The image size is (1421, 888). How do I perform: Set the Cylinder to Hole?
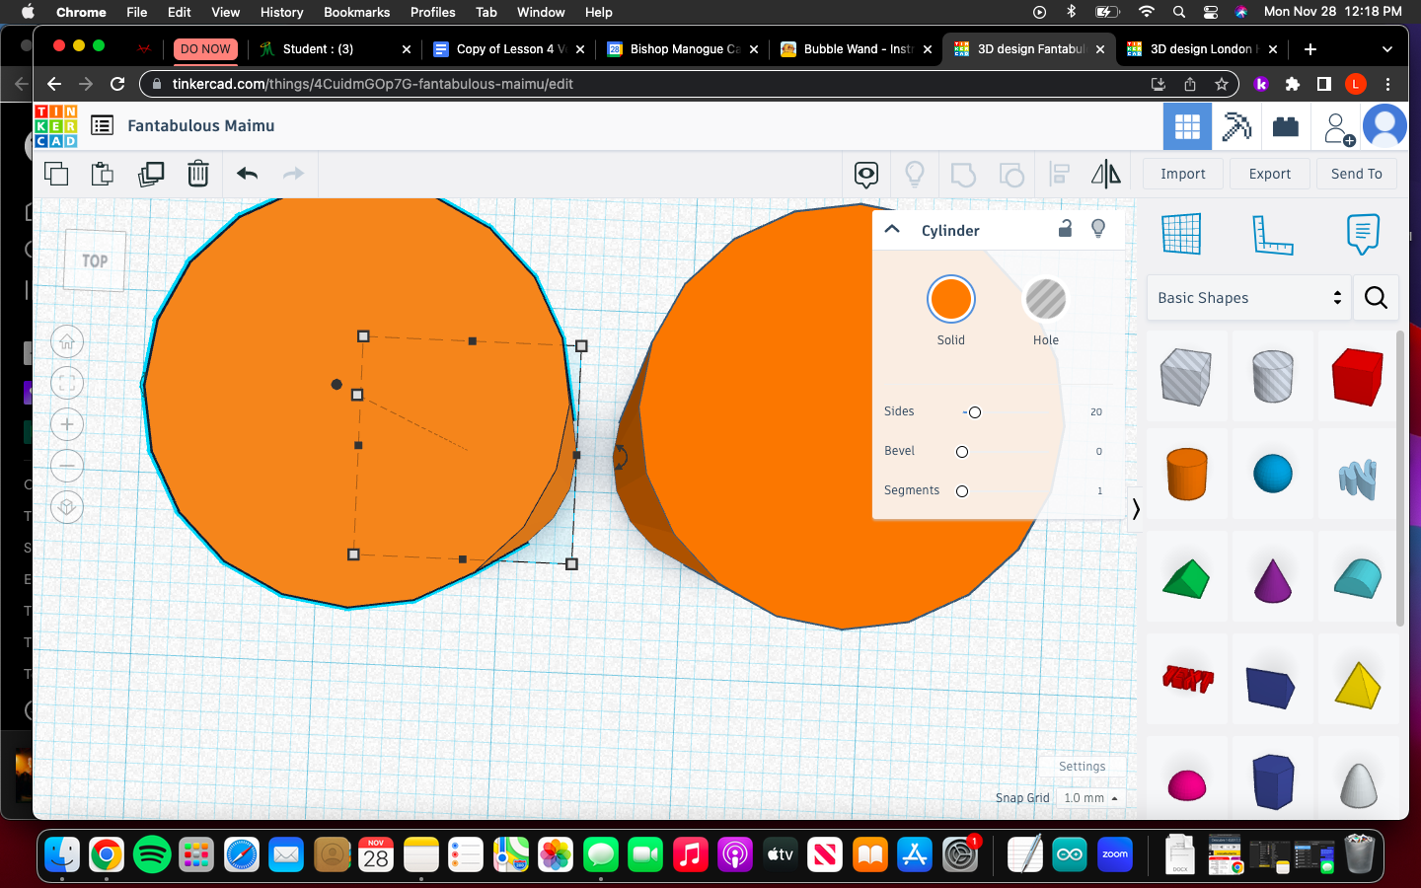tap(1046, 299)
